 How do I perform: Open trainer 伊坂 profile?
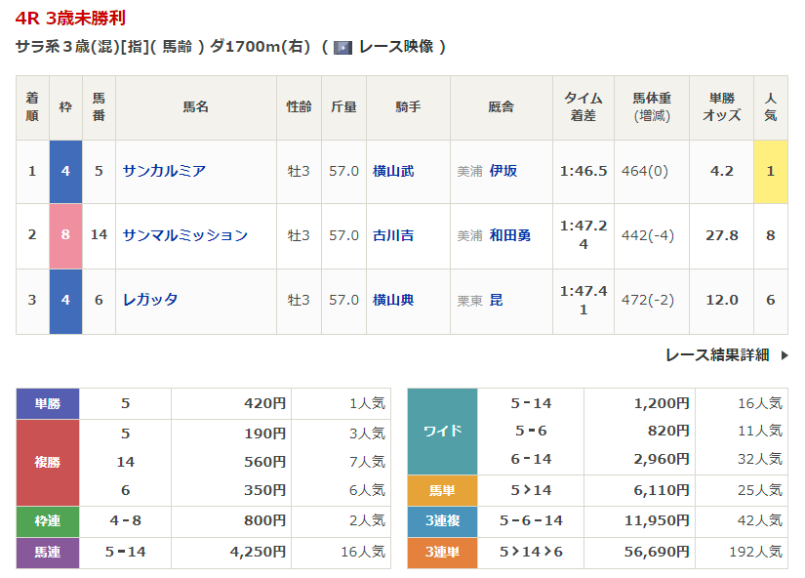click(503, 171)
